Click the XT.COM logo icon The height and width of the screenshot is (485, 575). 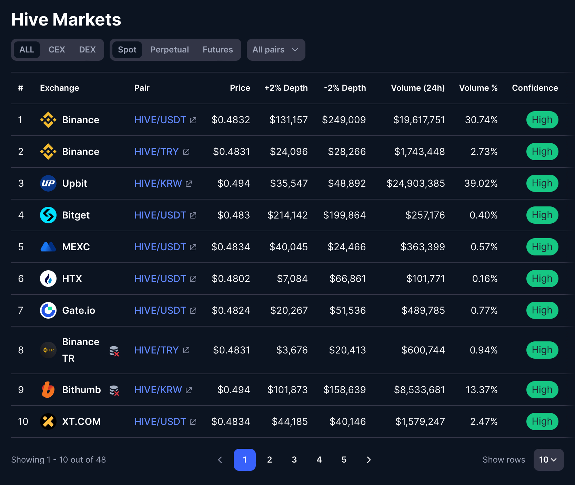(x=48, y=421)
